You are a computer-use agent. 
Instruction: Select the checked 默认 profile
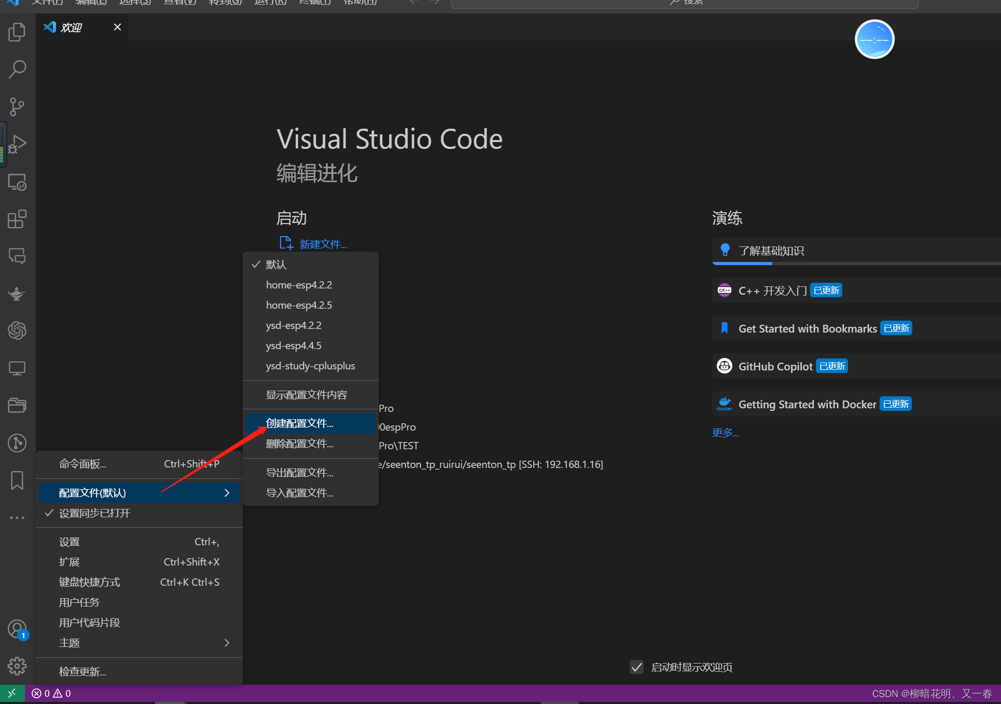tap(276, 265)
